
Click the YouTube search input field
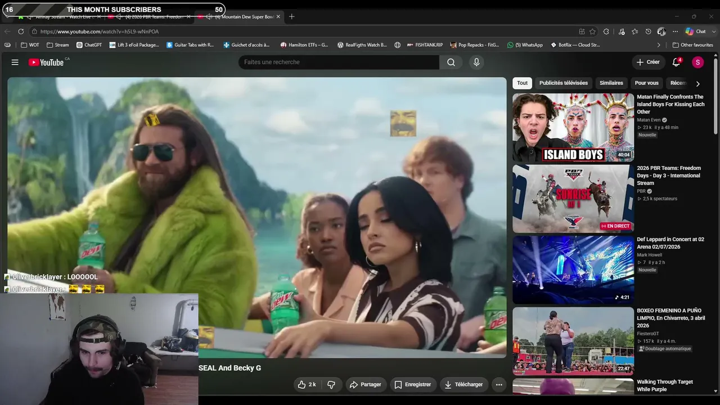coord(339,62)
